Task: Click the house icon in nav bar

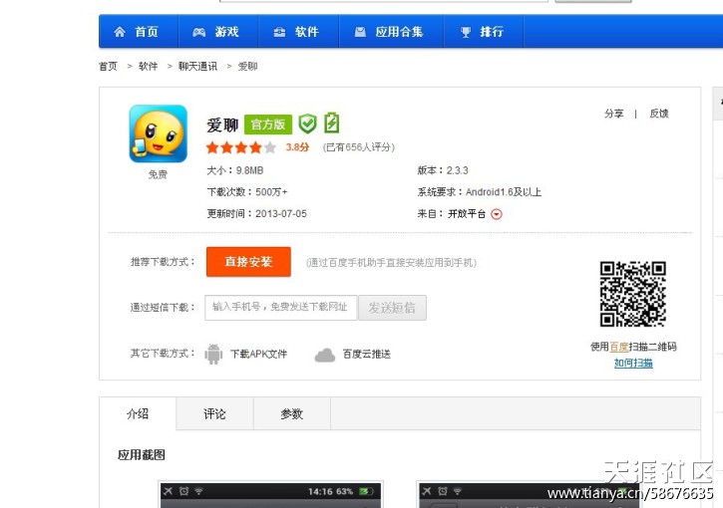Action: (120, 32)
